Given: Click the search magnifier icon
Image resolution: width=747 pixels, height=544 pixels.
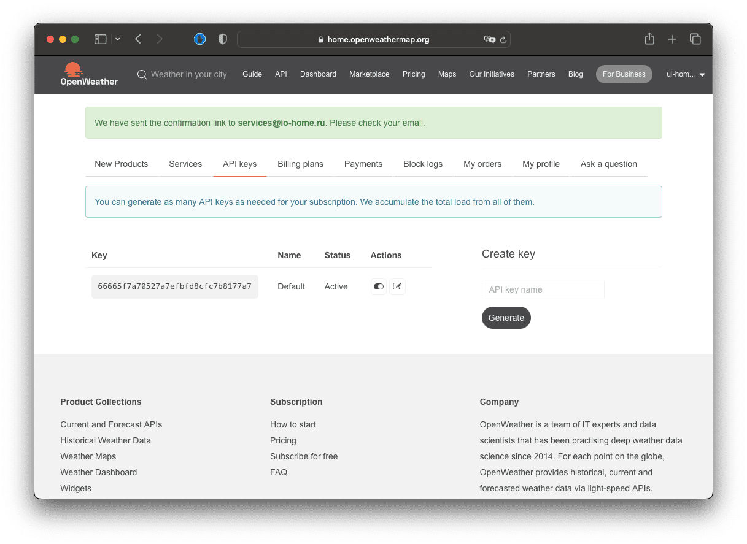Looking at the screenshot, I should tap(142, 74).
